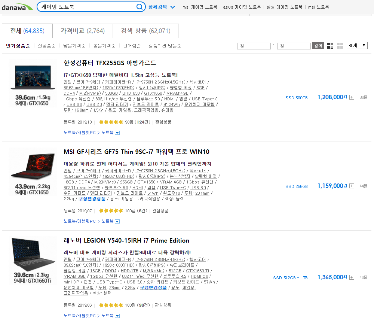Sort by 판매점순
The height and width of the screenshot is (322, 374).
(132, 46)
